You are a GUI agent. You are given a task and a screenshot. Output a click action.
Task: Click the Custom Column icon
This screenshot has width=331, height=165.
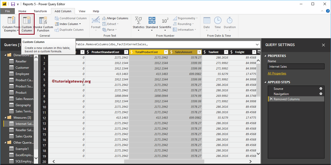[x=27, y=21]
